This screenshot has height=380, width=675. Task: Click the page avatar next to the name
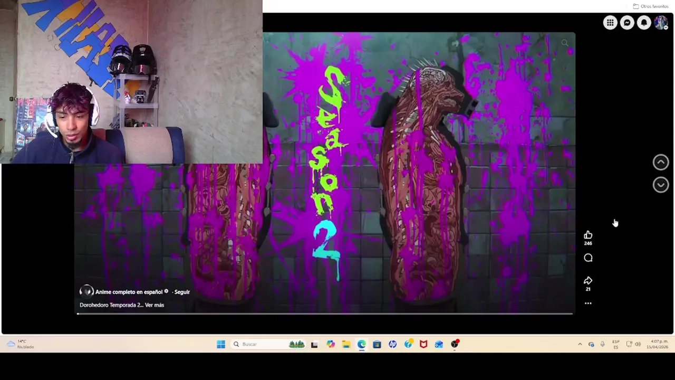(86, 291)
